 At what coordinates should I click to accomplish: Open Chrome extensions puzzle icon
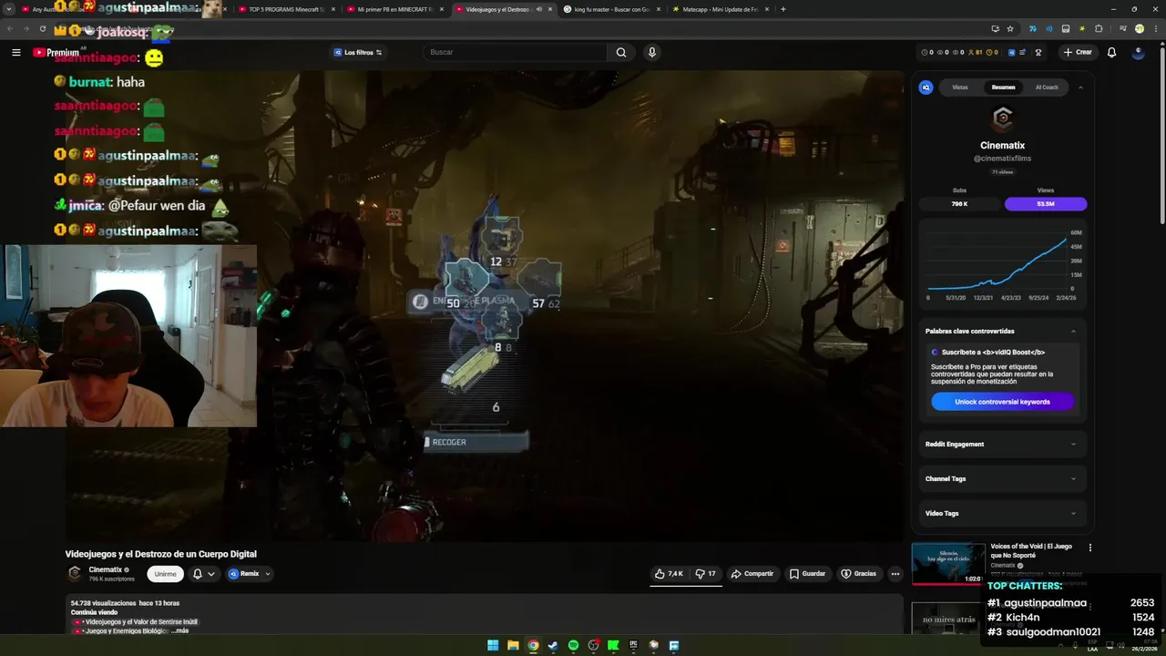click(x=1099, y=28)
